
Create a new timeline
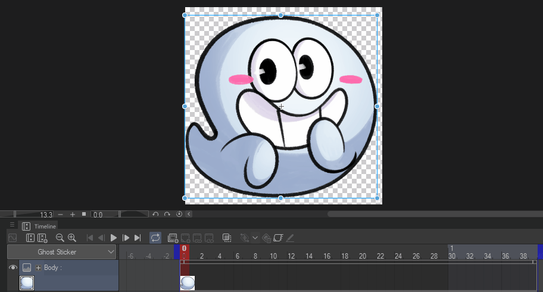point(42,238)
